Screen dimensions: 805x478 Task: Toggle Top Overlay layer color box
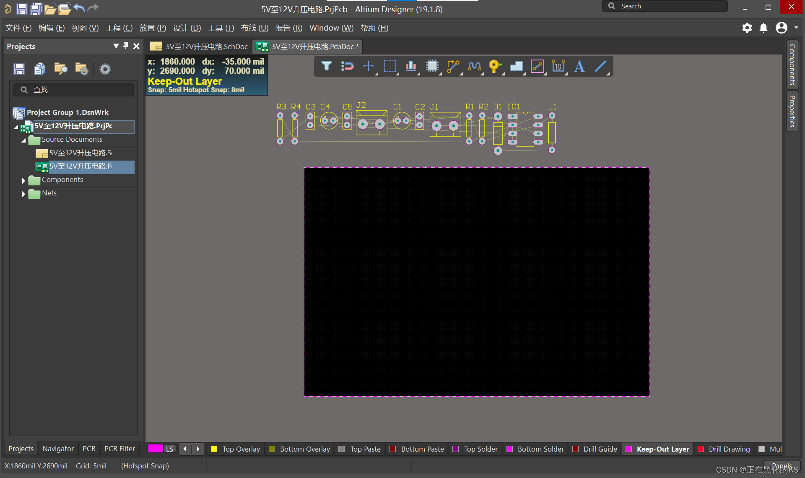click(214, 449)
